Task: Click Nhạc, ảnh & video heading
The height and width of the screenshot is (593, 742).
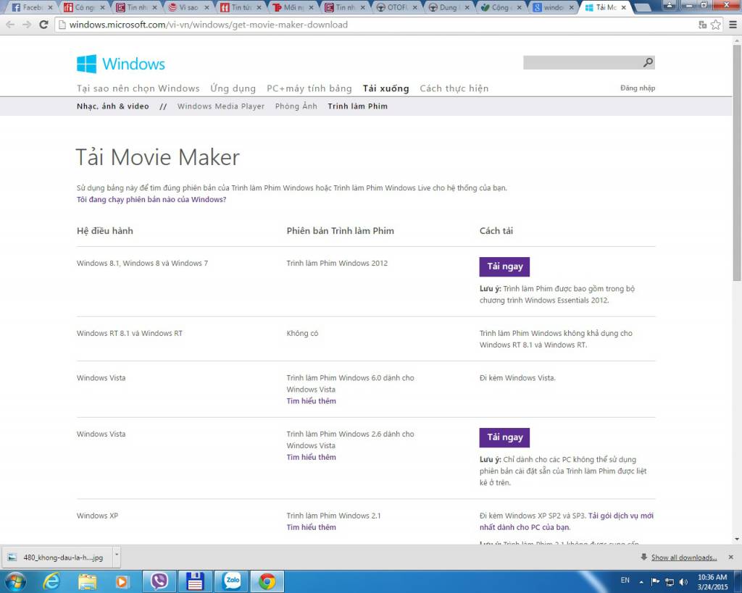Action: 112,106
